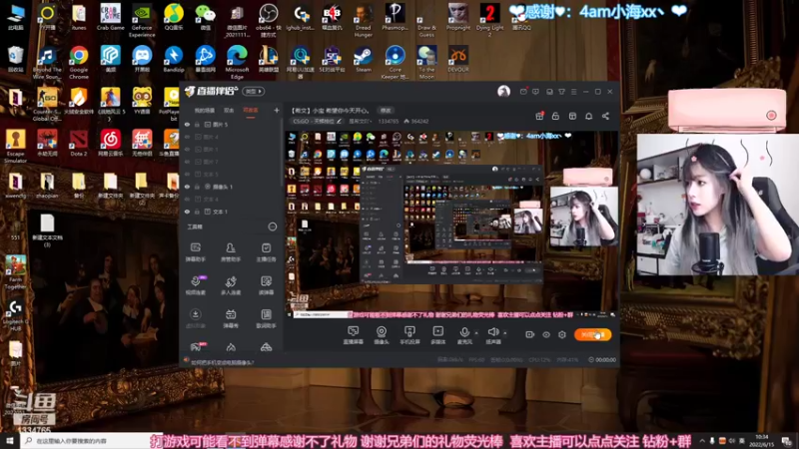Switch to 我的场景 tab
The image size is (799, 449).
[205, 110]
